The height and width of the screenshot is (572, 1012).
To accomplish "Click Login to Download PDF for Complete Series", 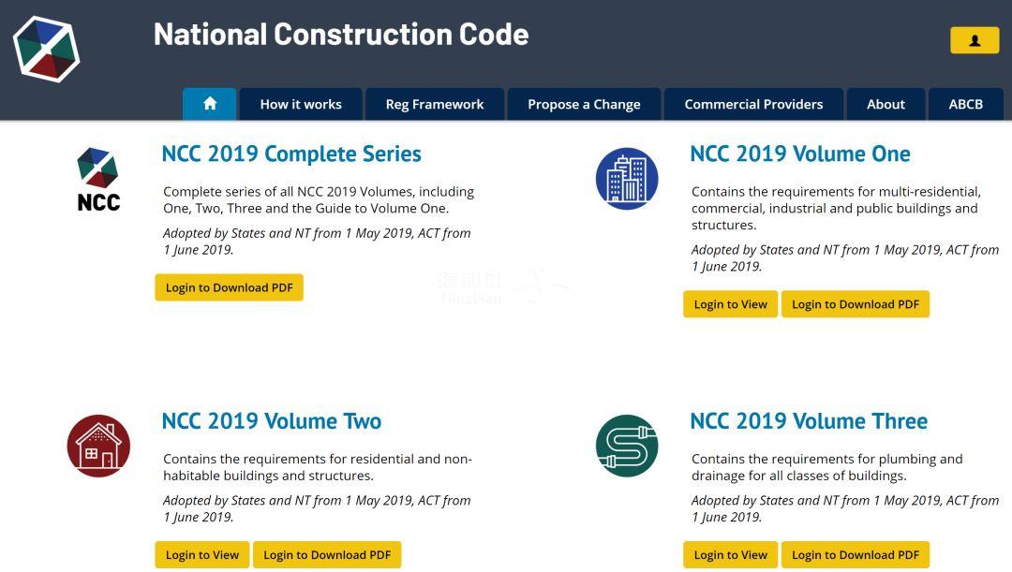I will (x=230, y=287).
